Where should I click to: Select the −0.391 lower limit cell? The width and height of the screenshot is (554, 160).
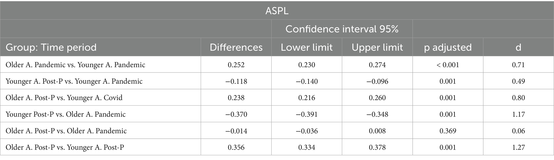307,114
